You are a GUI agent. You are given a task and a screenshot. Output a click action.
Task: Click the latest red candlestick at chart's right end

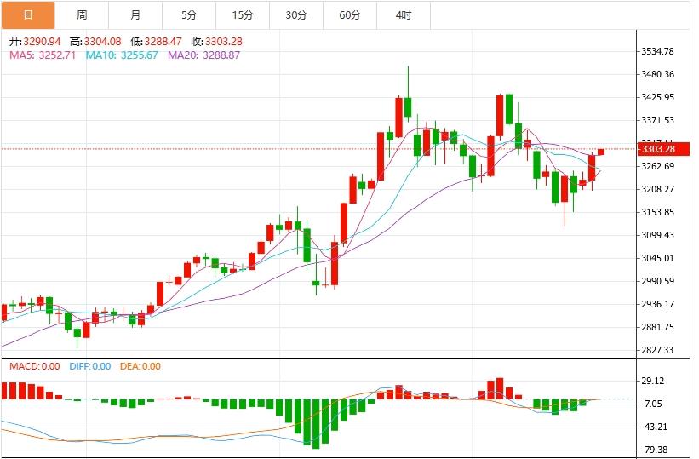(x=601, y=152)
